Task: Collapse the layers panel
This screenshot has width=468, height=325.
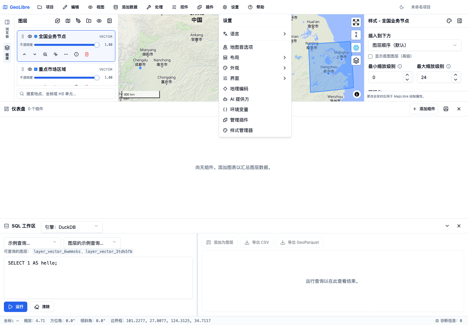Action: point(110,21)
